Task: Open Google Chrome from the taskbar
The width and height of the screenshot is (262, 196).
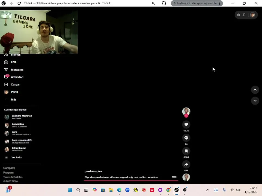Action: click(x=168, y=190)
